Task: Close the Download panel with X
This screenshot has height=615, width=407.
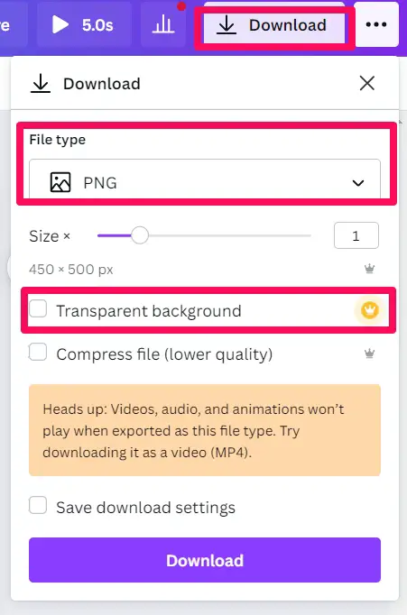Action: point(367,83)
